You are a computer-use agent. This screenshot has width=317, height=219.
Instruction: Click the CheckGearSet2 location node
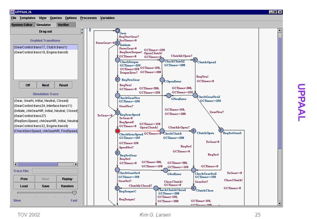click(194, 170)
